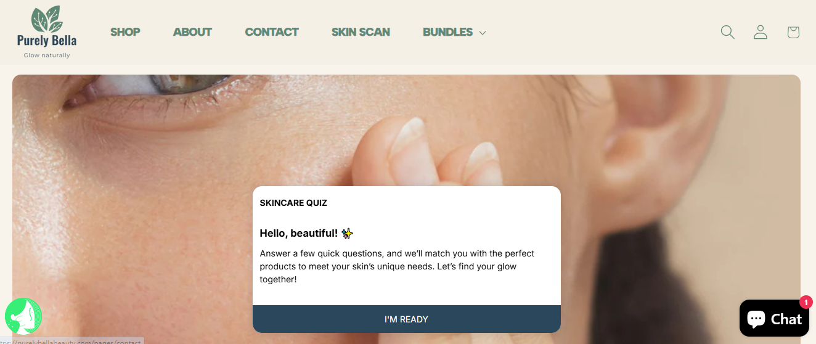Navigate to the CONTACT page
Screen dimensions: 816x344
[272, 32]
